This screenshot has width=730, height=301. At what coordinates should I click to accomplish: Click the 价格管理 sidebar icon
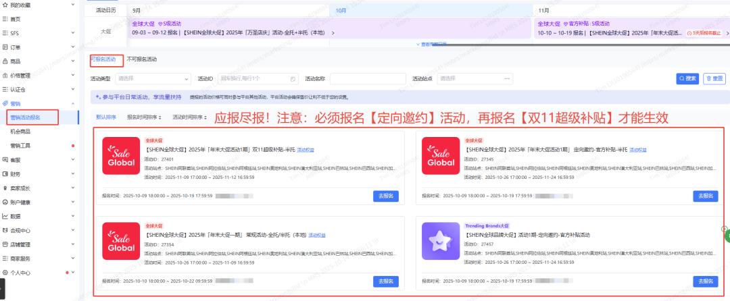[5, 76]
